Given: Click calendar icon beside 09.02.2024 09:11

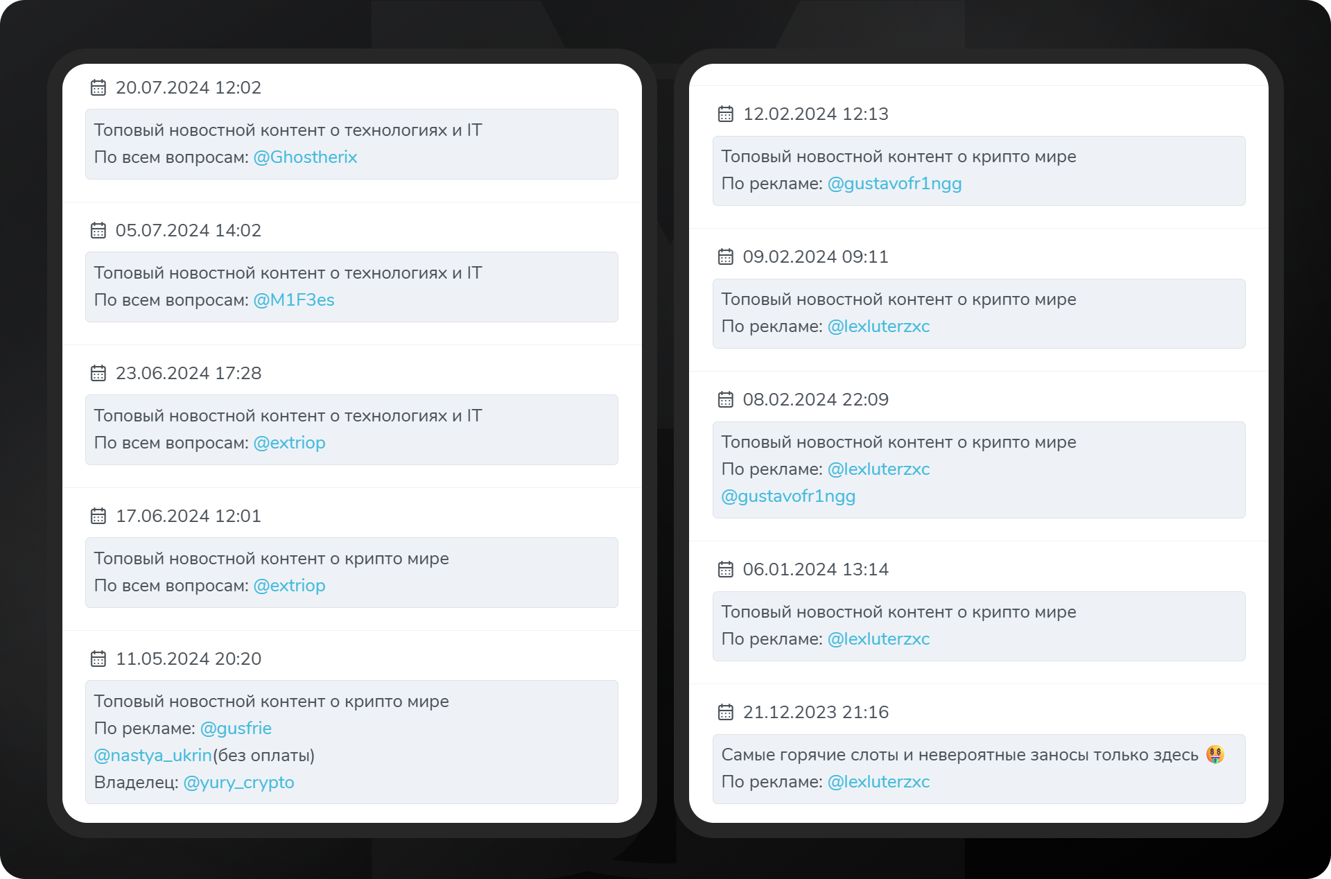Looking at the screenshot, I should click(x=725, y=256).
